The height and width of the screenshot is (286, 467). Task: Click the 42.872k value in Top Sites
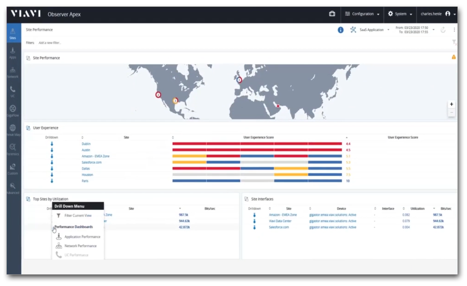(x=184, y=227)
